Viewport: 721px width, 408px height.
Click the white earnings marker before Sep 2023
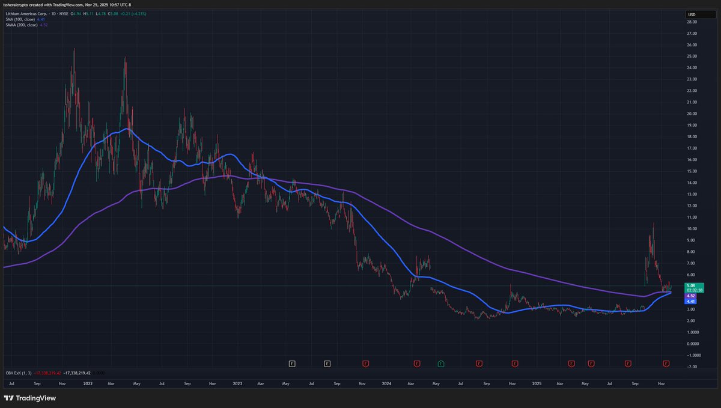tap(327, 364)
